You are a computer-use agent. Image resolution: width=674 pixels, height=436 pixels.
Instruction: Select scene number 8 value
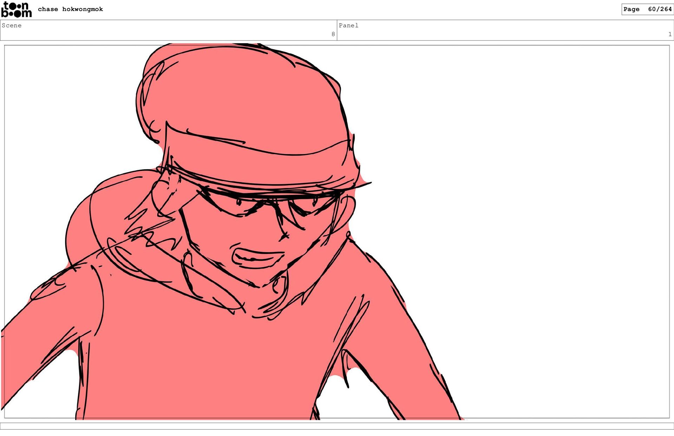click(x=333, y=34)
